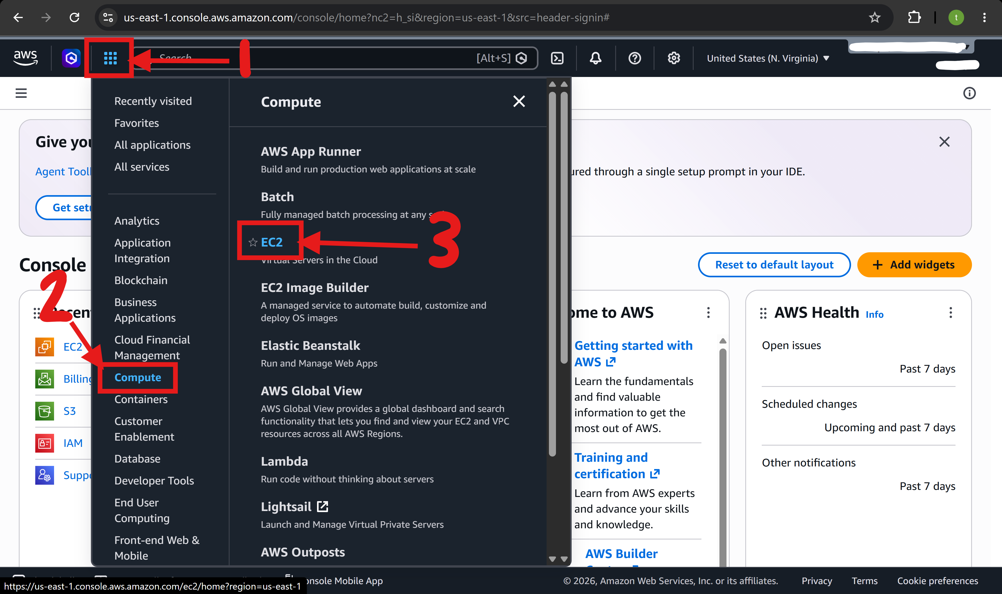Open Chrome three-dot menu

(x=984, y=18)
